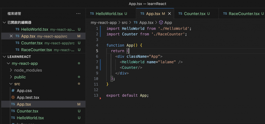
Task: Close App.tsx in the open editors list
Action: 11,36
